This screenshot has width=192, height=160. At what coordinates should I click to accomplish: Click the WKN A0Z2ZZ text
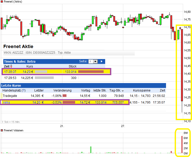click(x=13, y=53)
